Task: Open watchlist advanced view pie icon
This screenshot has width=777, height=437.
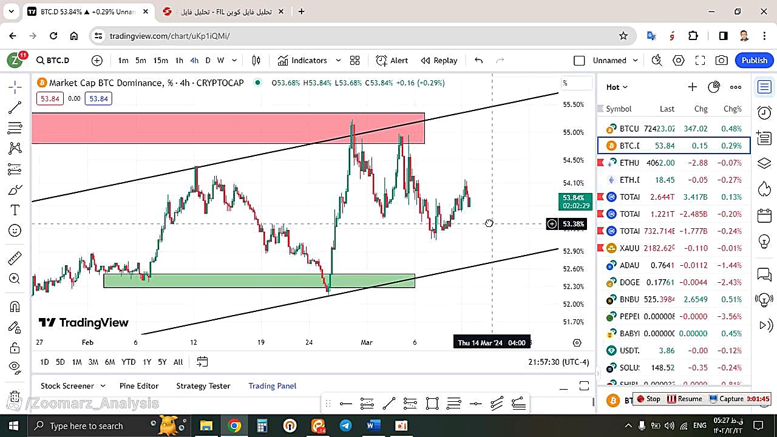Action: pos(714,87)
